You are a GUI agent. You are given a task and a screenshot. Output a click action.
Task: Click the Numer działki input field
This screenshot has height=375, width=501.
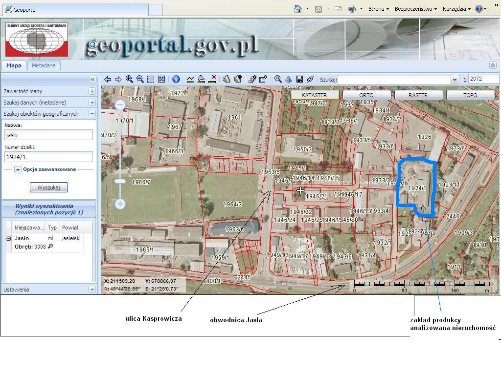(x=48, y=157)
